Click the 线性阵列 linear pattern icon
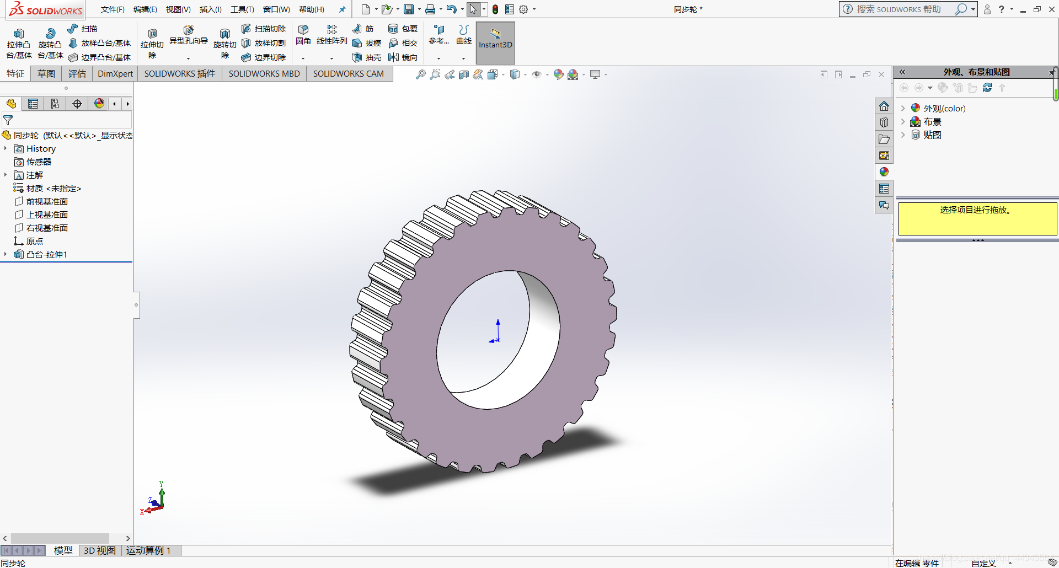Image resolution: width=1059 pixels, height=568 pixels. pyautogui.click(x=331, y=34)
